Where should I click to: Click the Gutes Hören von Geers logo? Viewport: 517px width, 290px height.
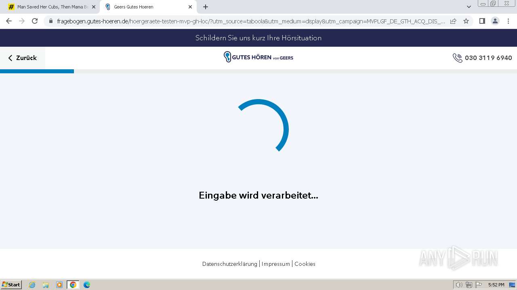pos(258,57)
